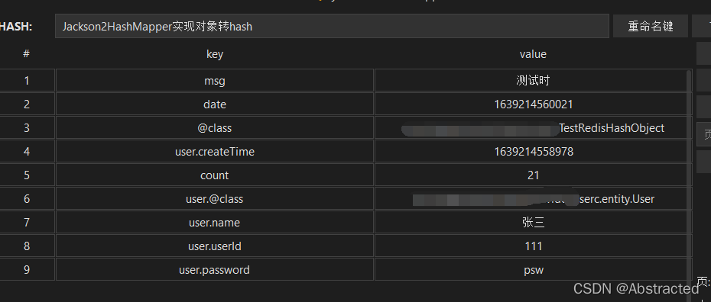711x302 pixels.
Task: Select the TestRedisHashObject value cell
Action: pos(534,128)
